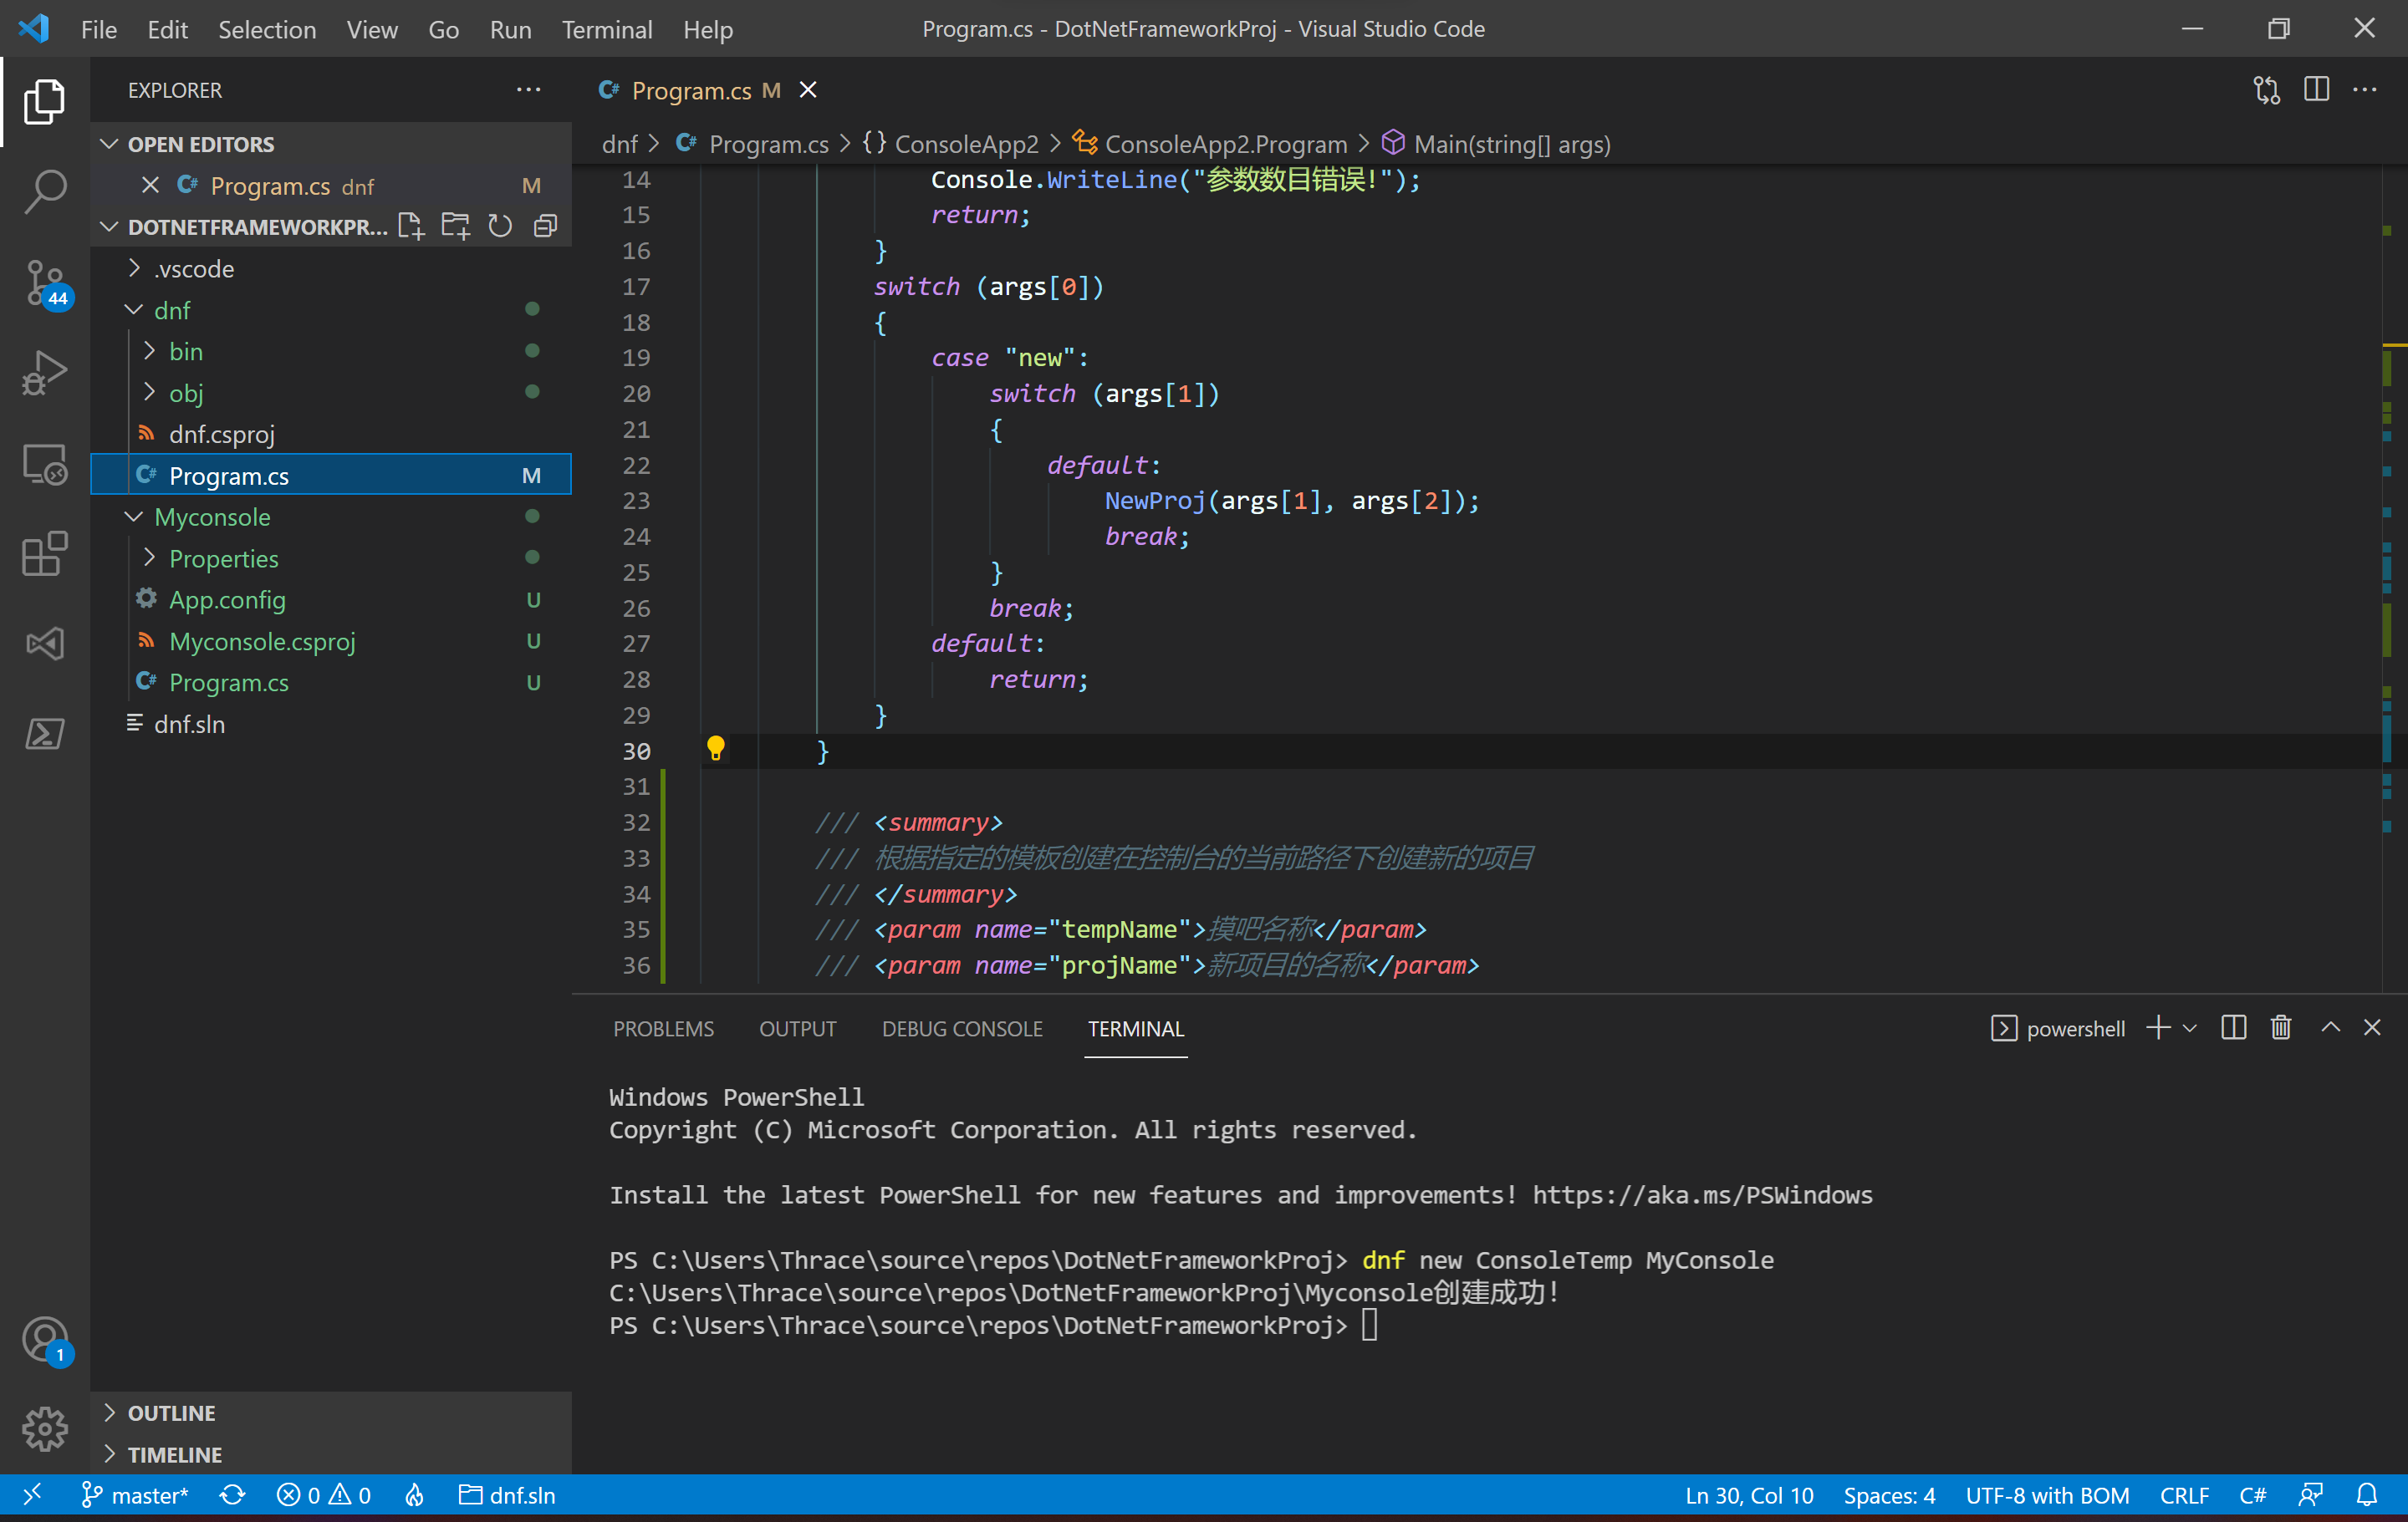The width and height of the screenshot is (2408, 1522).
Task: Toggle maximized terminal panel size
Action: coord(2330,1027)
